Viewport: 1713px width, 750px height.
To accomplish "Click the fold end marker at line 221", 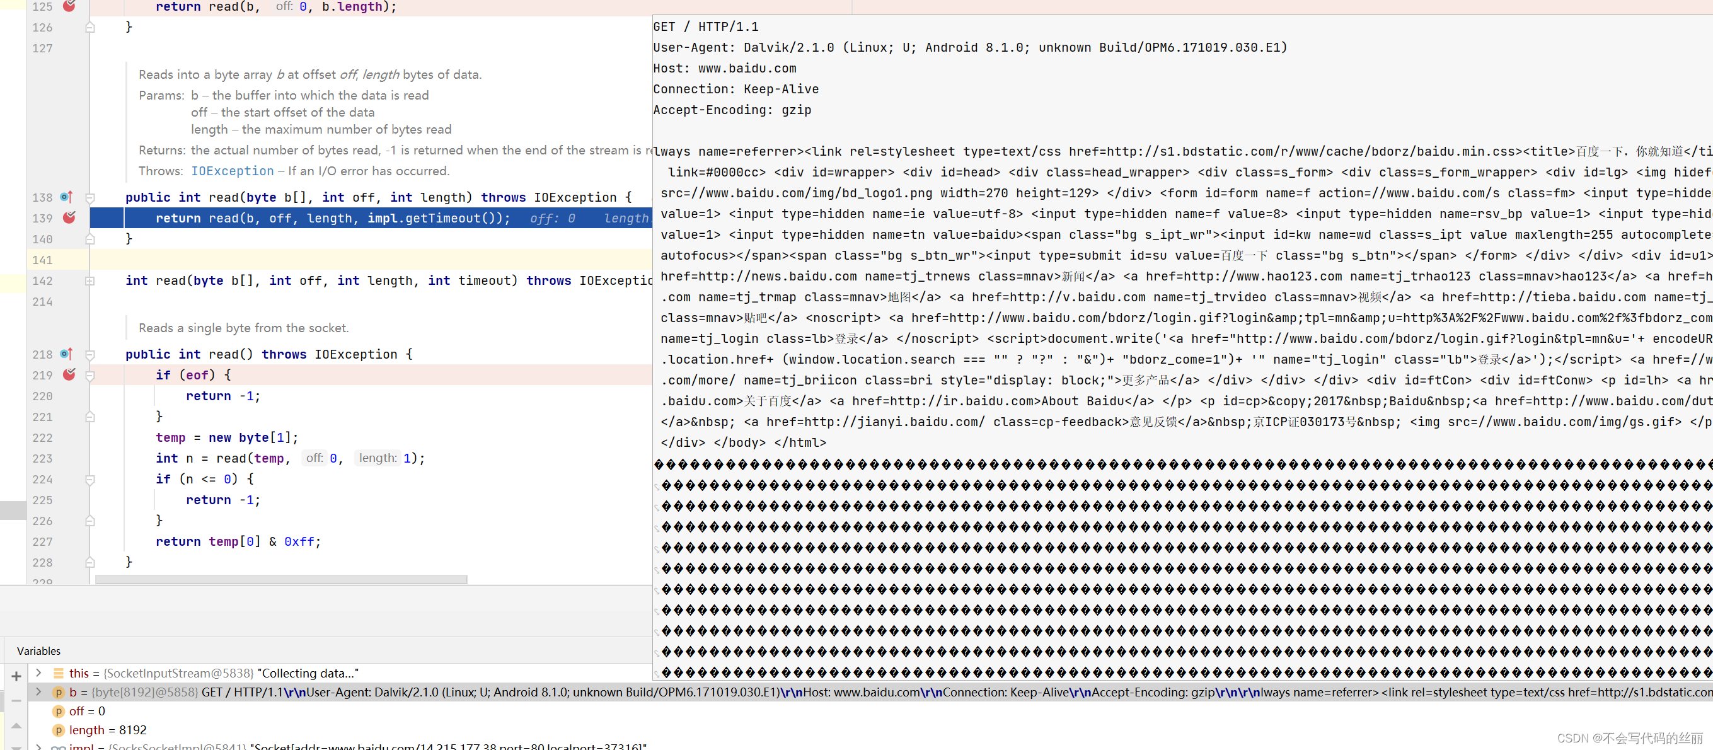I will 89,417.
